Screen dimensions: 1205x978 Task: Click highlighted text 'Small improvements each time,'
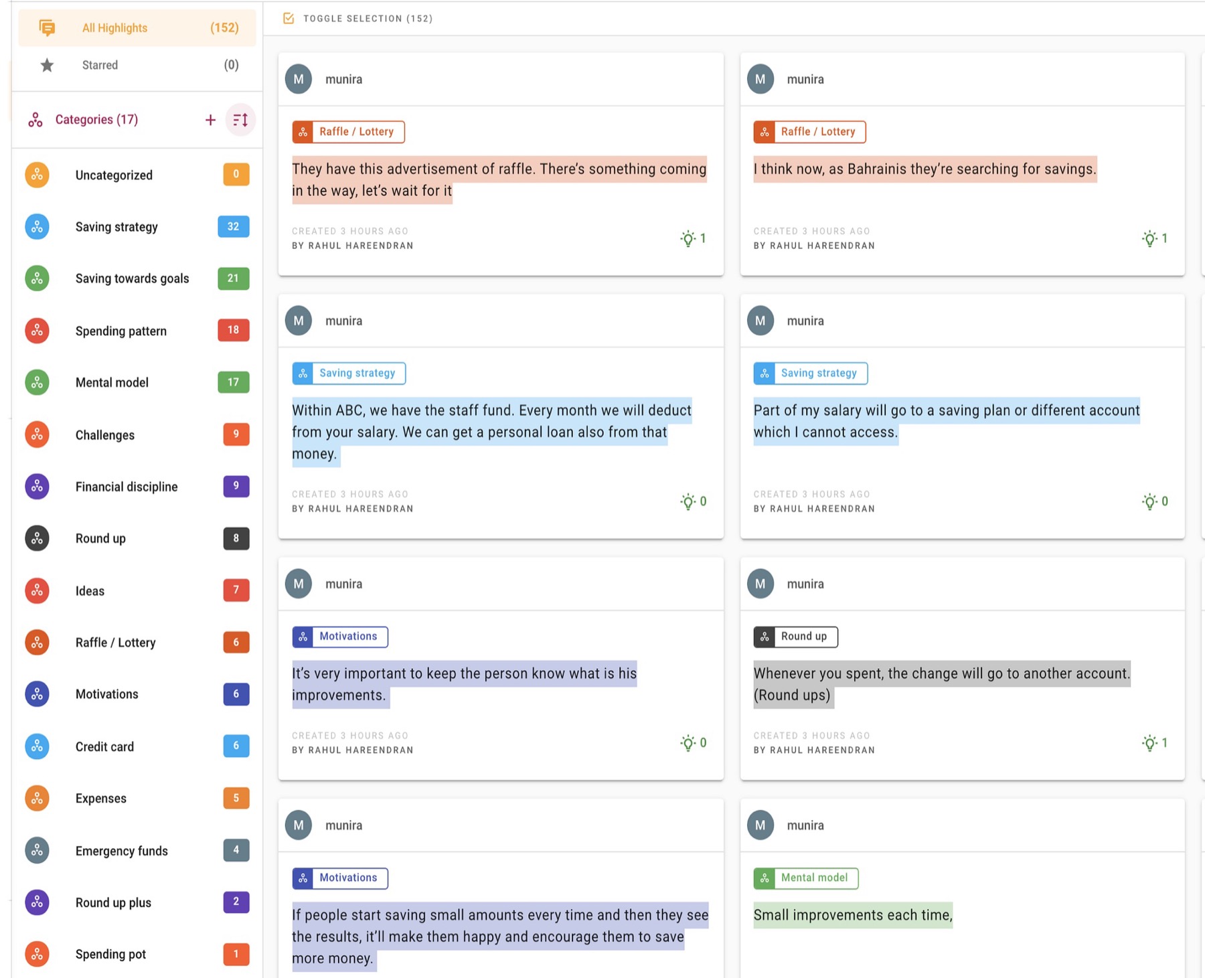(853, 915)
